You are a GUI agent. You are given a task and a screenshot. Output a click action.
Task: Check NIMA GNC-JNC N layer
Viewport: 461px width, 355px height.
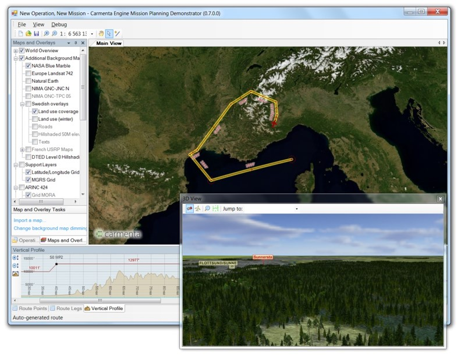28,89
